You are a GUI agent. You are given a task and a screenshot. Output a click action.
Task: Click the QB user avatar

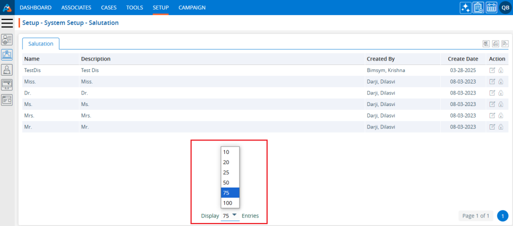click(505, 7)
